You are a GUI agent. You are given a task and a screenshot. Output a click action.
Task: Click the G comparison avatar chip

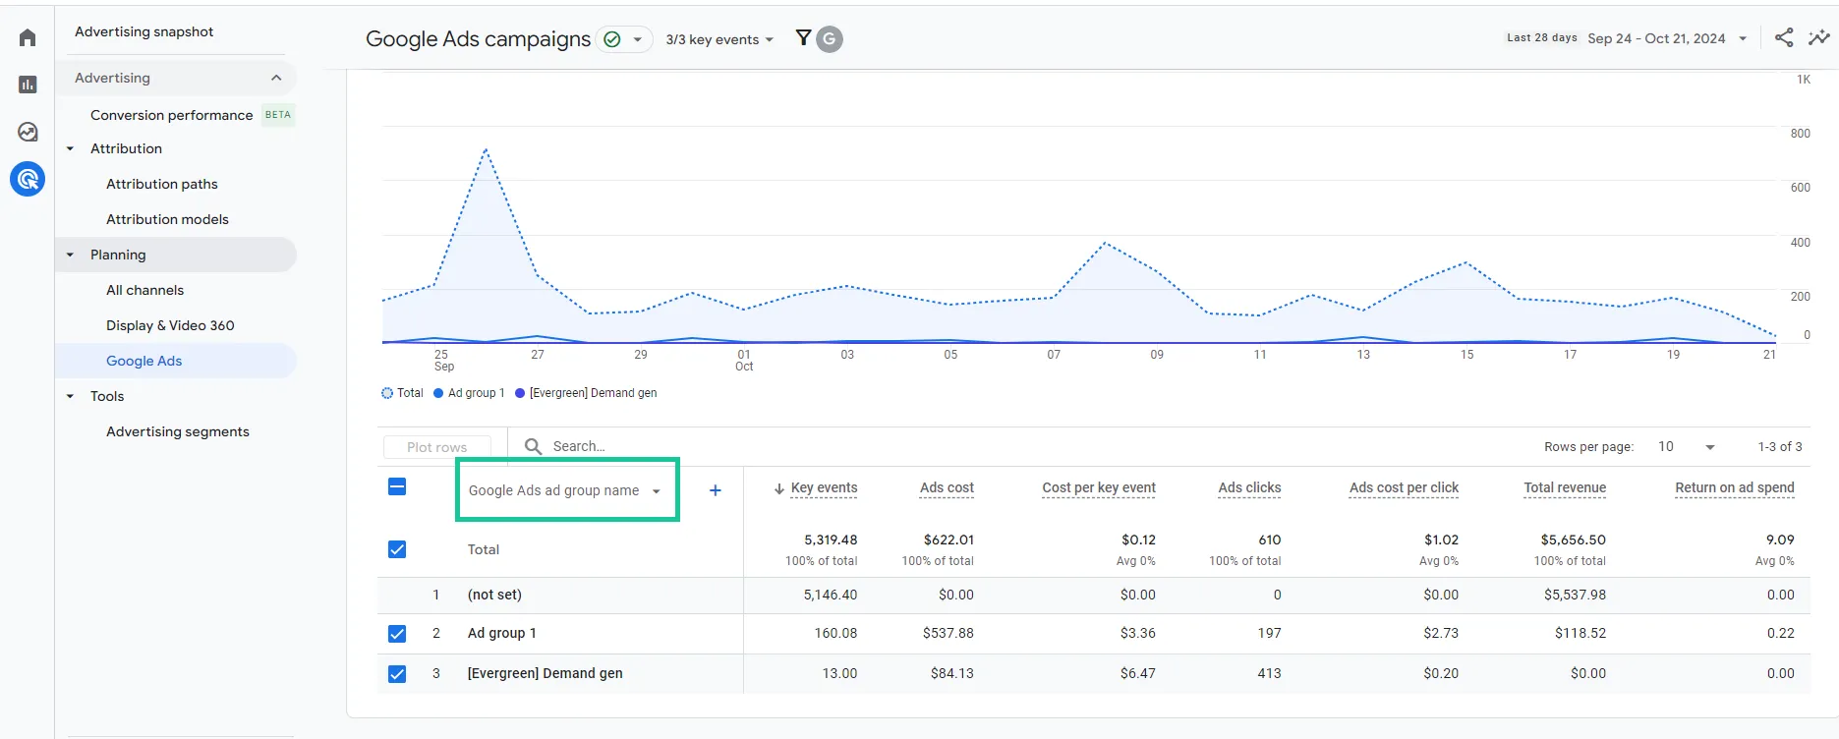[831, 39]
